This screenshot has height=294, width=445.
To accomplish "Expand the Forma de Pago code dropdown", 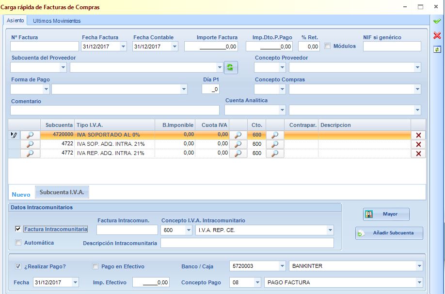I will point(46,89).
